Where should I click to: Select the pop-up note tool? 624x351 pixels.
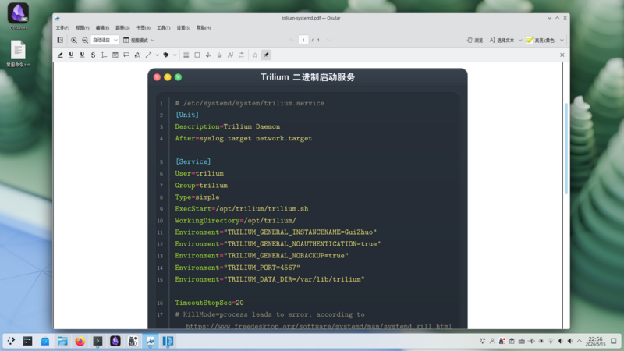[x=126, y=55]
